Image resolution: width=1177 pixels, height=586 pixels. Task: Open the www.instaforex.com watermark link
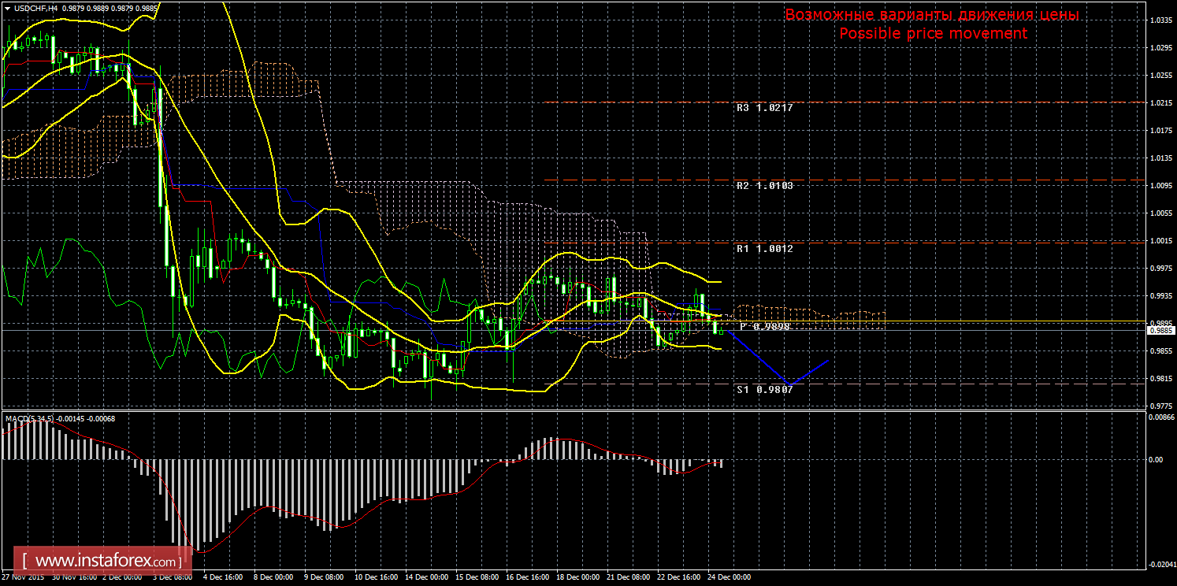107,562
